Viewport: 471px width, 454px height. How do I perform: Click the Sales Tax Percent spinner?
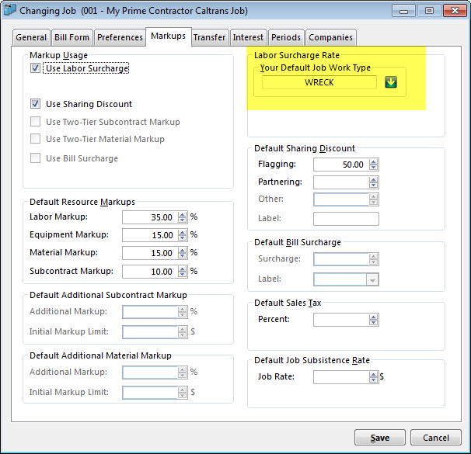coord(374,320)
